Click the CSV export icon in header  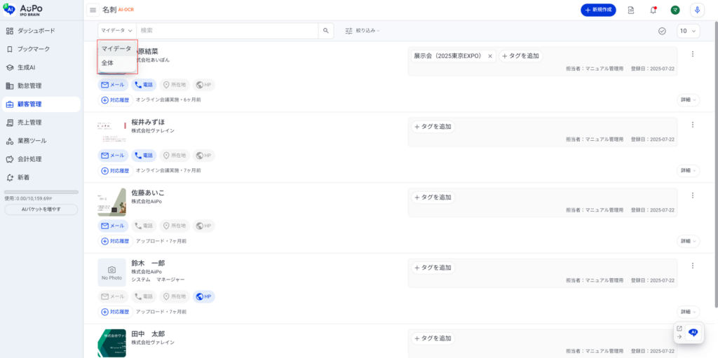(x=631, y=10)
